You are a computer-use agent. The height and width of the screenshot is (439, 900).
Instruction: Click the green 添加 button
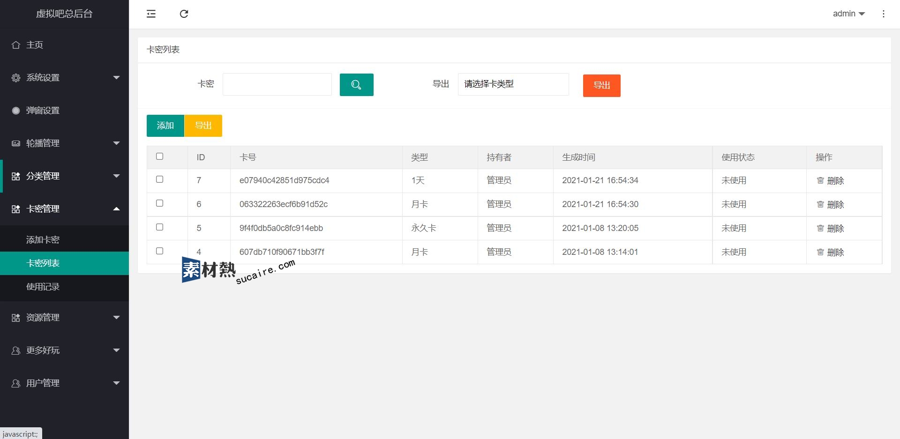165,126
